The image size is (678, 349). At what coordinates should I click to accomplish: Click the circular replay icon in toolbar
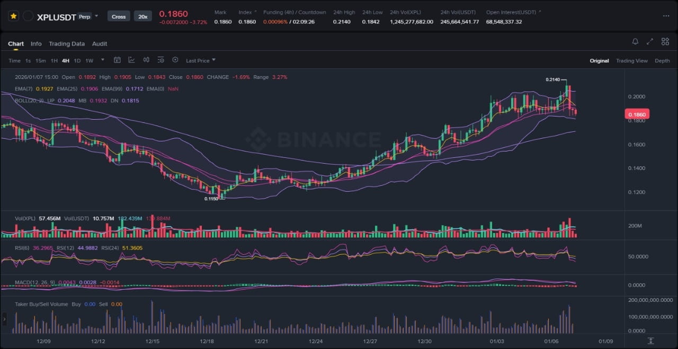(x=175, y=60)
